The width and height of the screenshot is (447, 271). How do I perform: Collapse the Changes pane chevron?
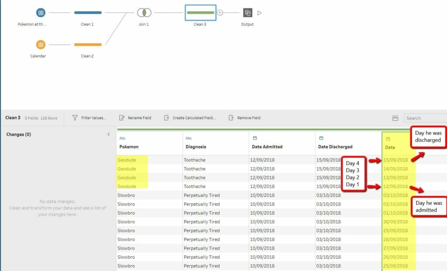109,134
